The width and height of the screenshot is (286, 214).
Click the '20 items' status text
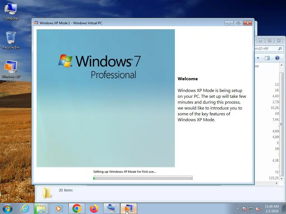(66, 190)
